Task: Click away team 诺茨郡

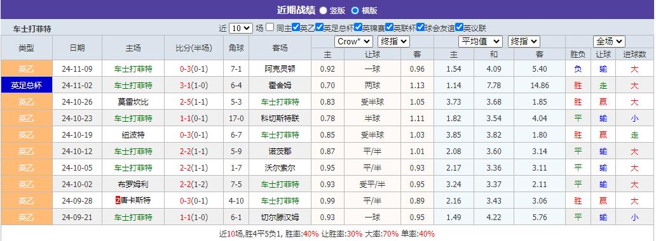Action: click(280, 151)
